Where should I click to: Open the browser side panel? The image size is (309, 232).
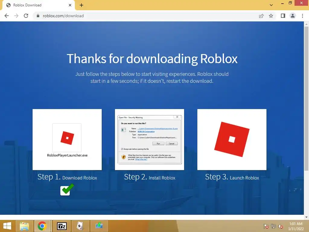[x=283, y=16]
